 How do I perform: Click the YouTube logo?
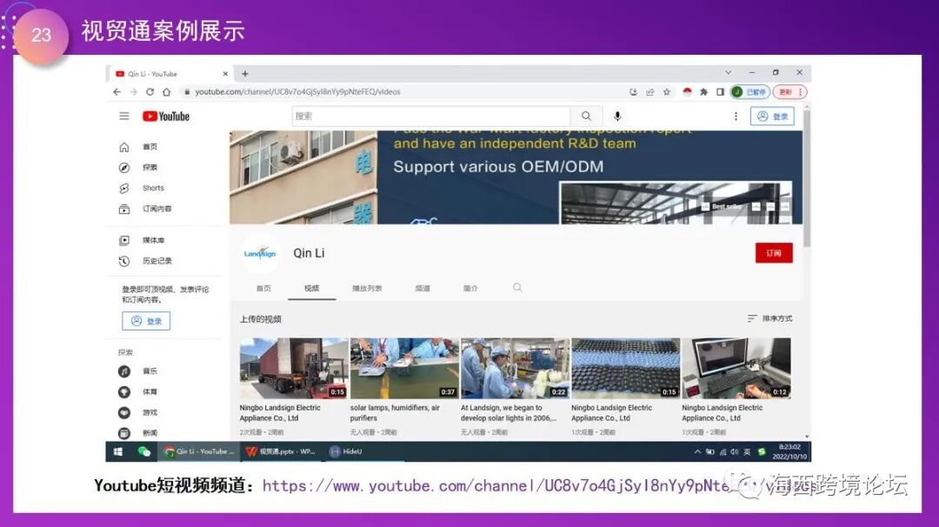point(166,117)
